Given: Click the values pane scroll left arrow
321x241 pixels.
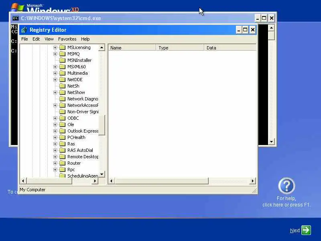Looking at the screenshot, I should [112, 181].
